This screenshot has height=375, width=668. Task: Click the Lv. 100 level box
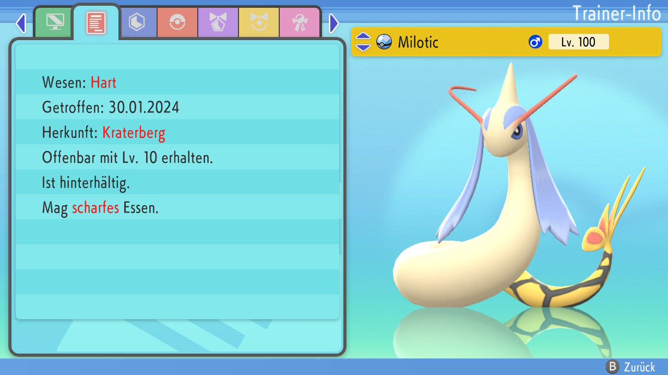point(578,42)
